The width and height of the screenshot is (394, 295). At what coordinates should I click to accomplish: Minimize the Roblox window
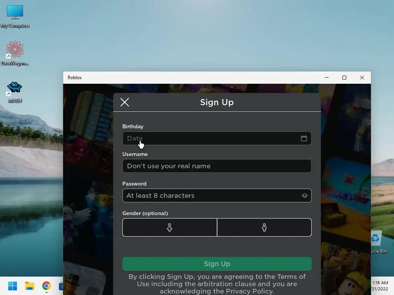tap(327, 78)
